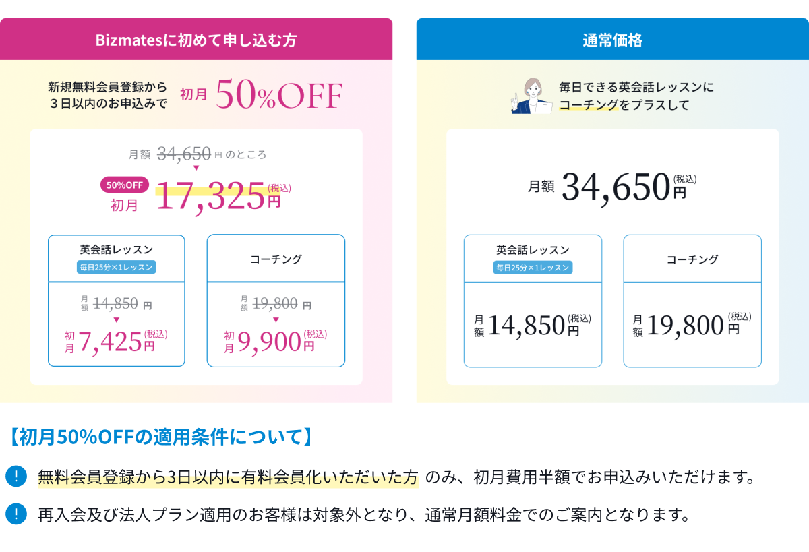Click the regular コーチング 19,800円 card

692,301
